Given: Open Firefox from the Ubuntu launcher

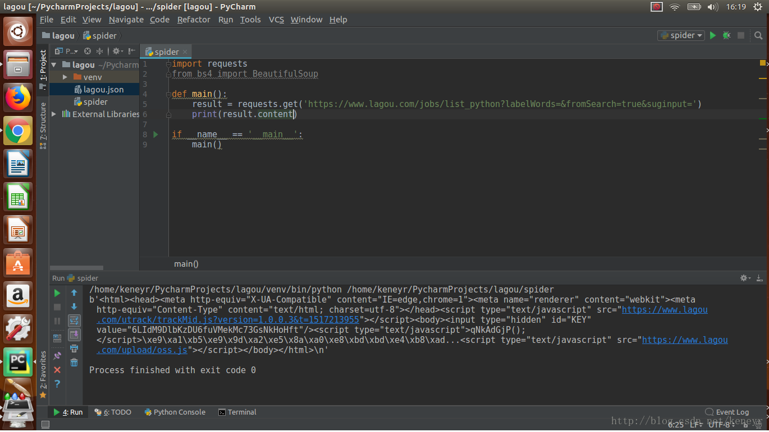Looking at the screenshot, I should (18, 97).
